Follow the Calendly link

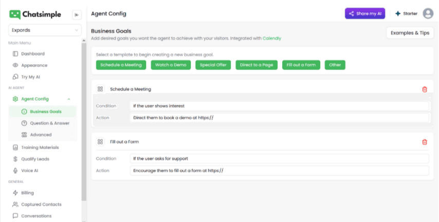pyautogui.click(x=271, y=39)
